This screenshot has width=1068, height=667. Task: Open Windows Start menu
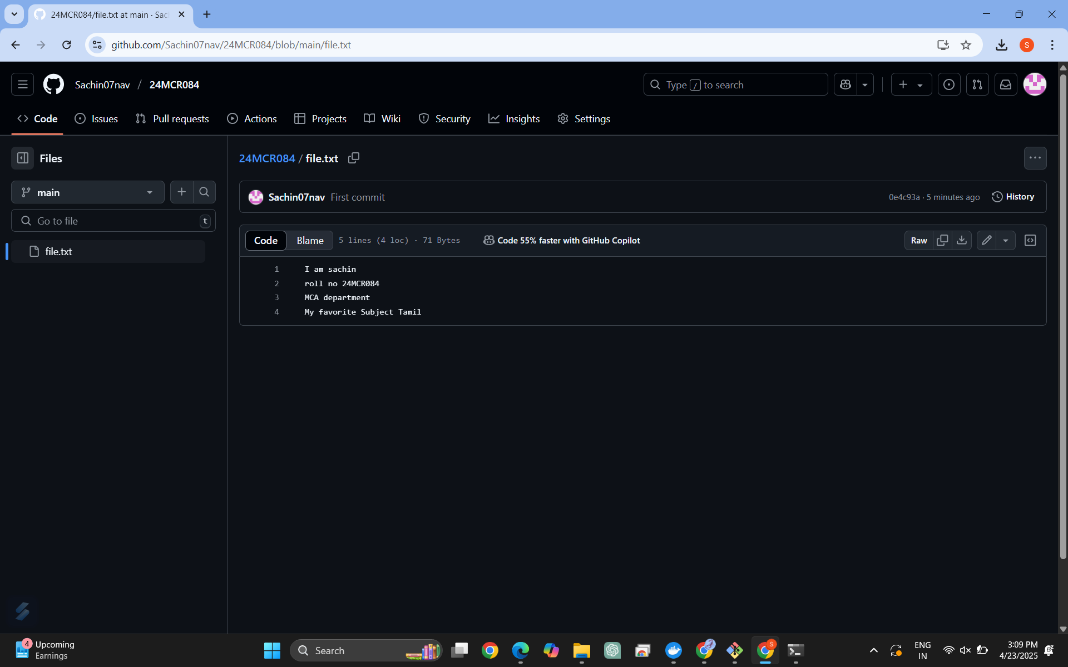click(272, 650)
